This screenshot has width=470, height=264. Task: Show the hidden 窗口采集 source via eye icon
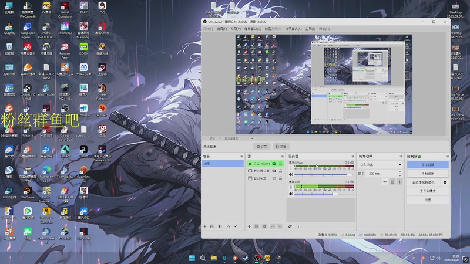pyautogui.click(x=274, y=178)
